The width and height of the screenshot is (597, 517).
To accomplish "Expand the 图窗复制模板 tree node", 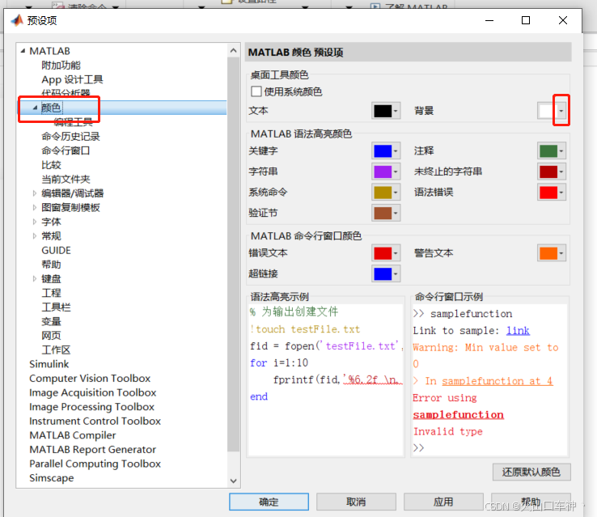I will (35, 207).
